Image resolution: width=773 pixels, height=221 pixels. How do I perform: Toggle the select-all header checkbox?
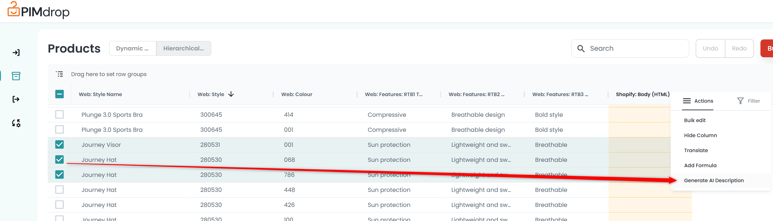[60, 94]
